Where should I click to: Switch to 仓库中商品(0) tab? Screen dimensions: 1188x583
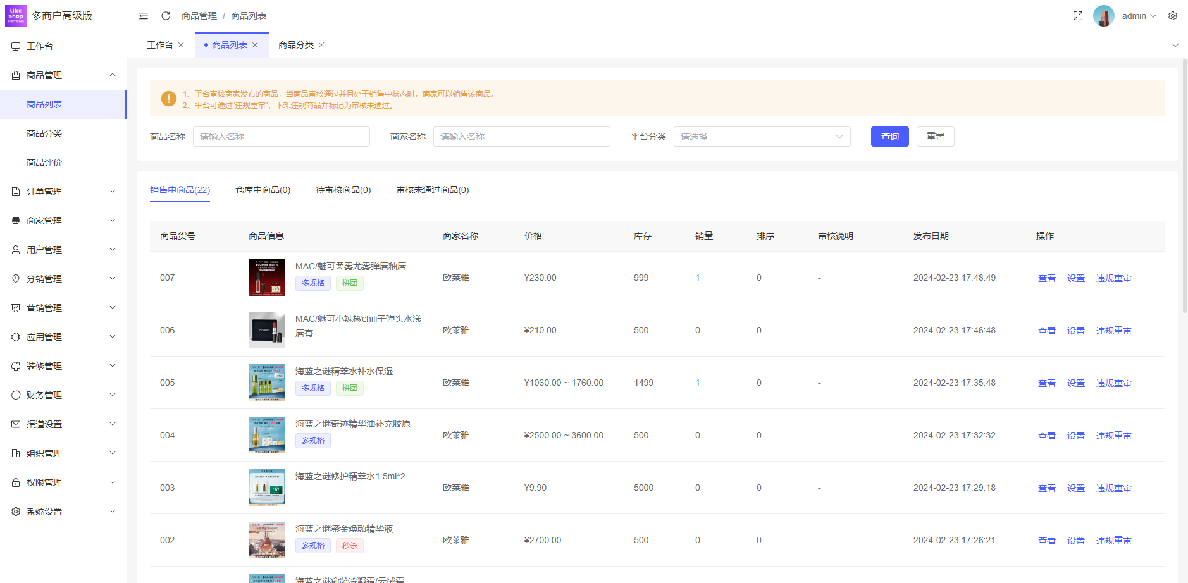(263, 190)
